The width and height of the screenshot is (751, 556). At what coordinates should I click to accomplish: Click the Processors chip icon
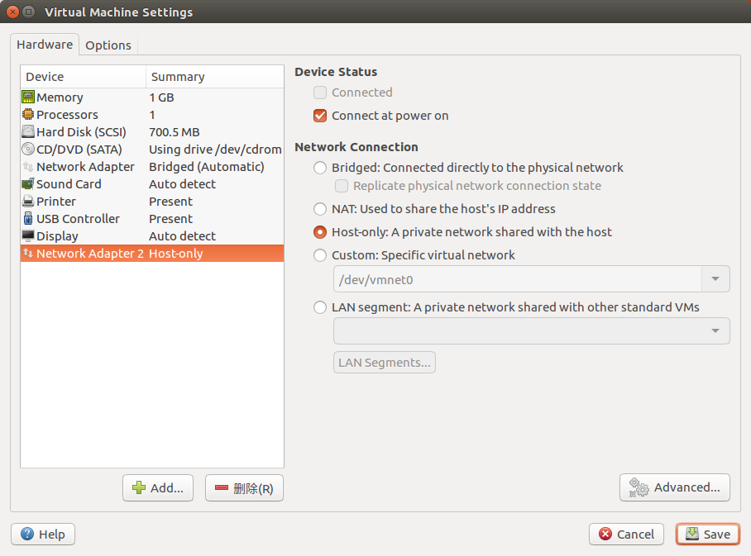[x=28, y=115]
